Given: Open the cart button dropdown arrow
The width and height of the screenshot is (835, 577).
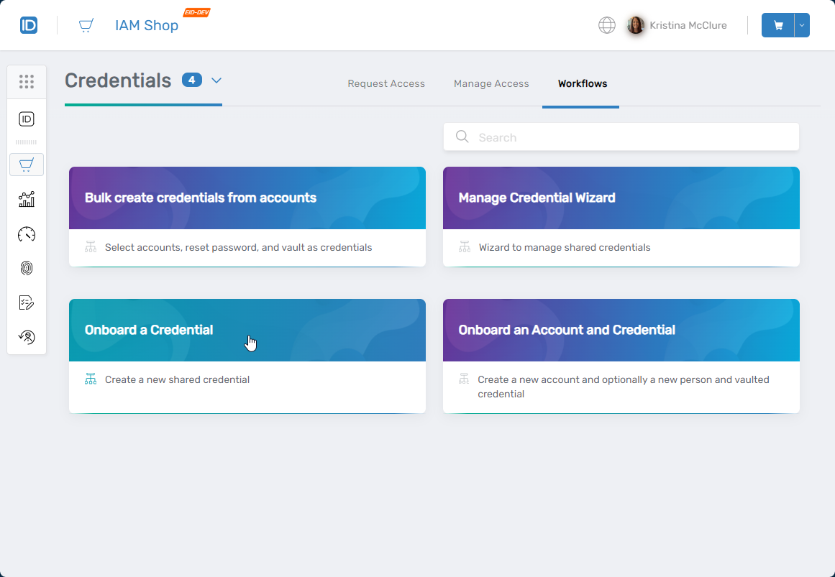Looking at the screenshot, I should [803, 24].
